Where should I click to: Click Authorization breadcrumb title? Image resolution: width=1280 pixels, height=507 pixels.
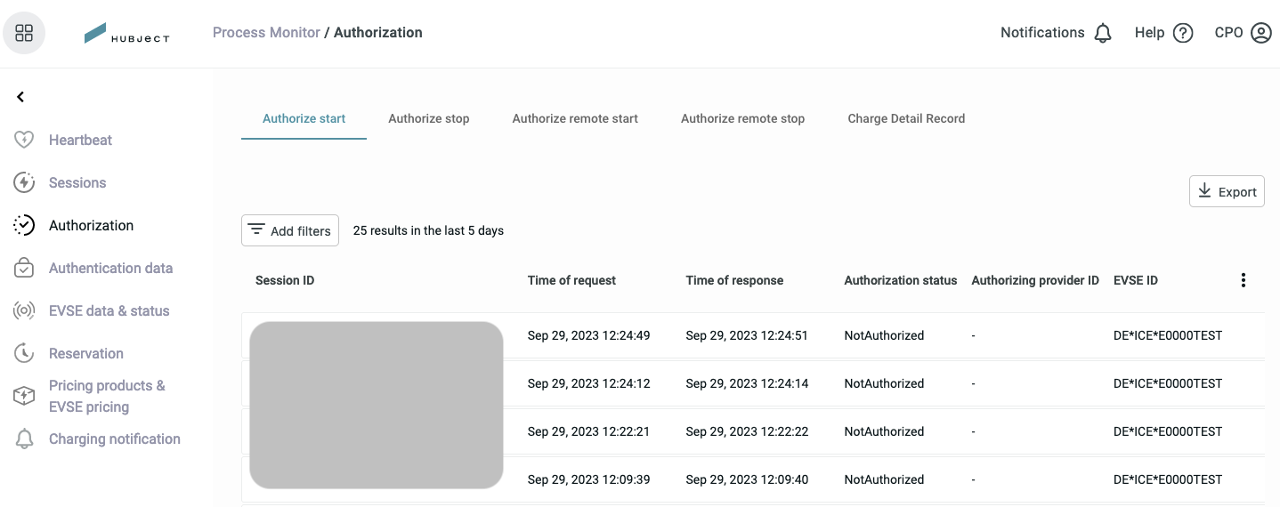(378, 32)
